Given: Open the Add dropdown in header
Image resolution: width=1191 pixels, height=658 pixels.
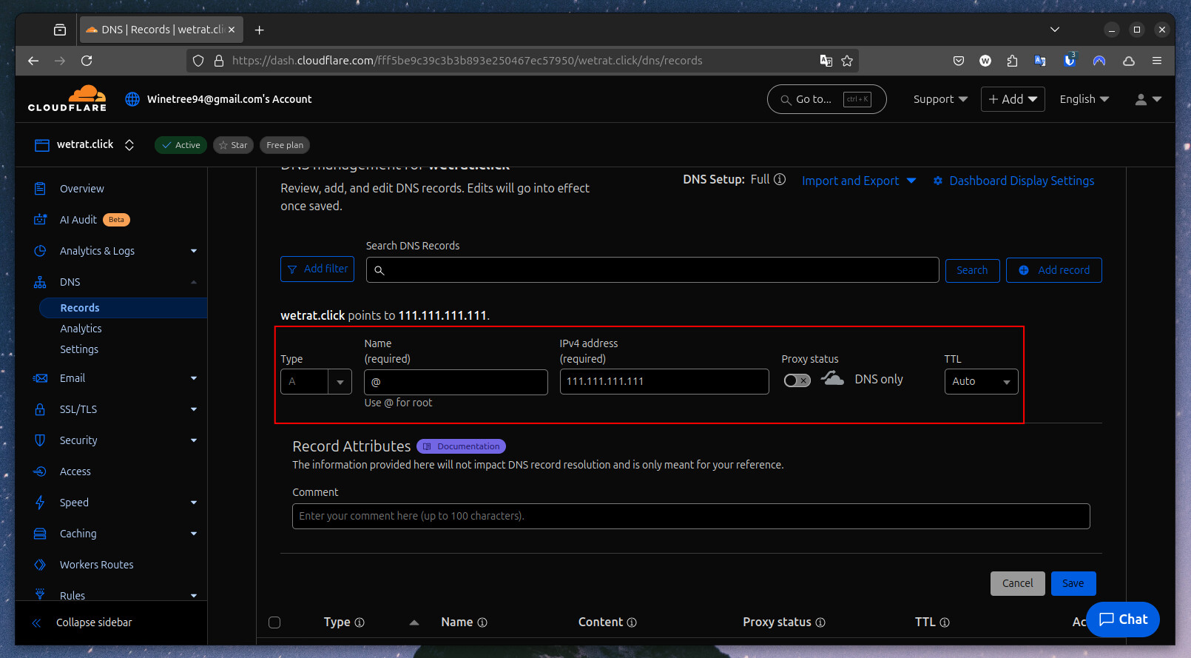Looking at the screenshot, I should [1013, 99].
